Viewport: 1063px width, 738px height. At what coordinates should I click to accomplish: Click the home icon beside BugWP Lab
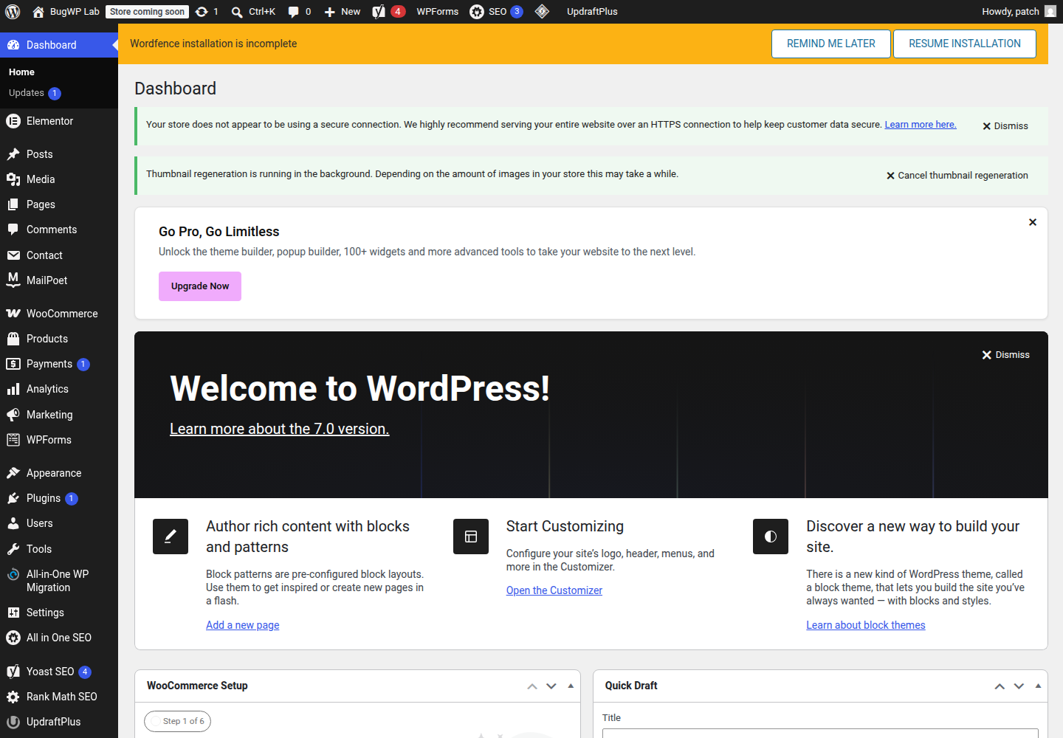(x=38, y=11)
